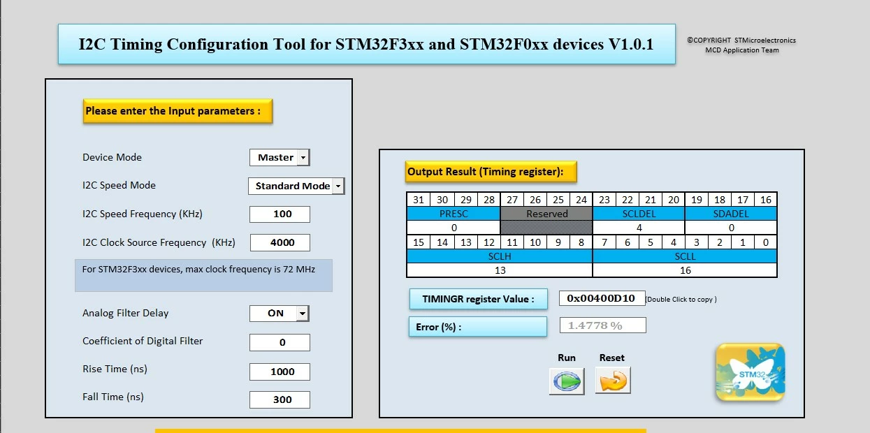Click the 'Device Mode' label
The height and width of the screenshot is (433, 870).
112,157
